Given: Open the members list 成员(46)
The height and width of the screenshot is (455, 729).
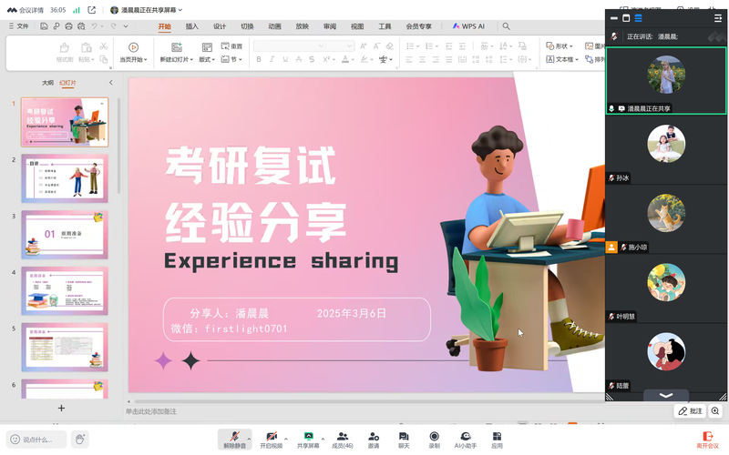Looking at the screenshot, I should 343,438.
